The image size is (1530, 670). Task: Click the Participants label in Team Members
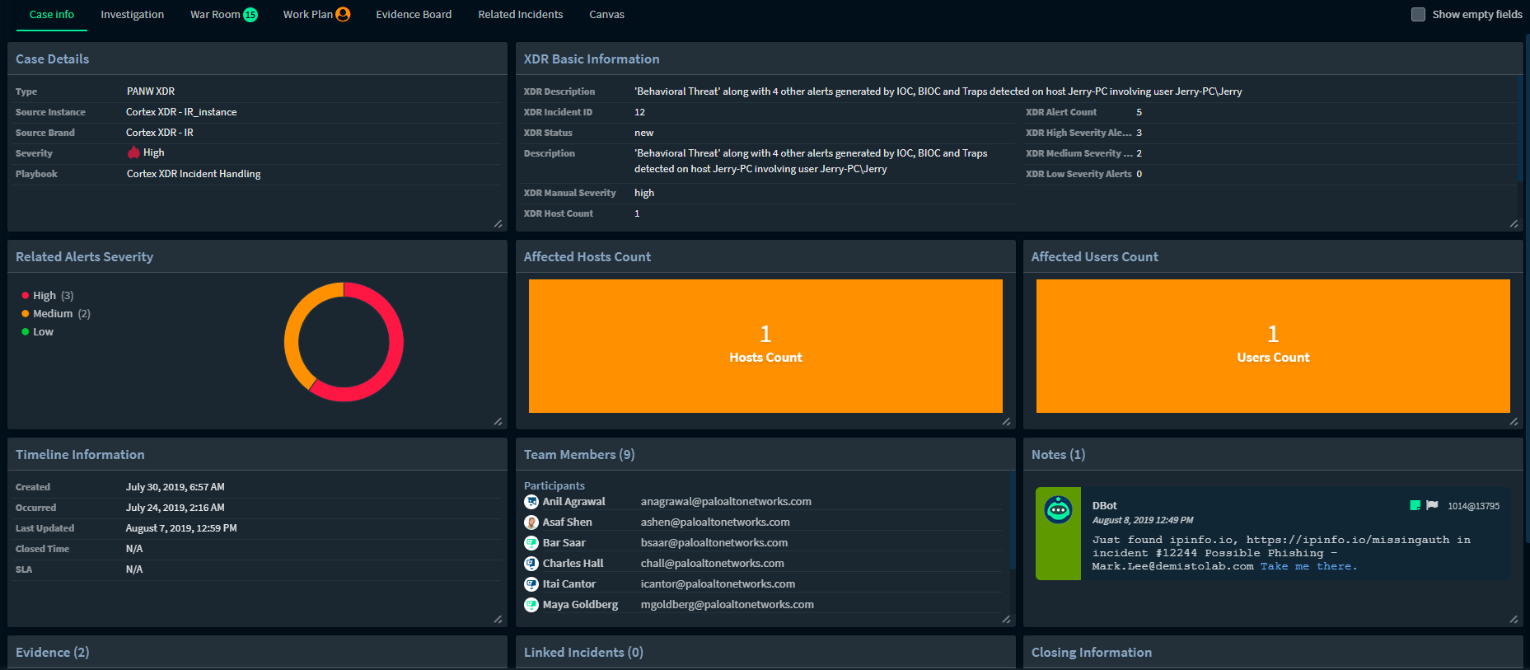pyautogui.click(x=554, y=485)
